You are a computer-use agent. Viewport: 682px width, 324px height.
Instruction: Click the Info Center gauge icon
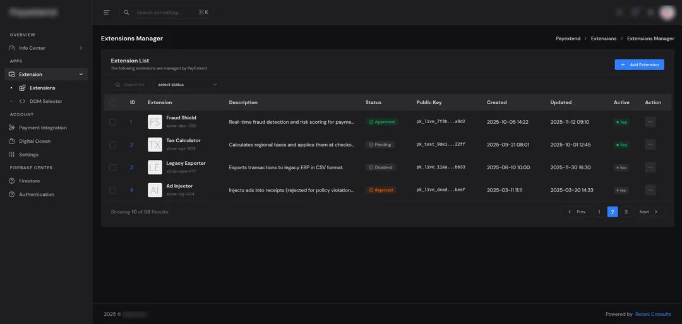(x=12, y=48)
